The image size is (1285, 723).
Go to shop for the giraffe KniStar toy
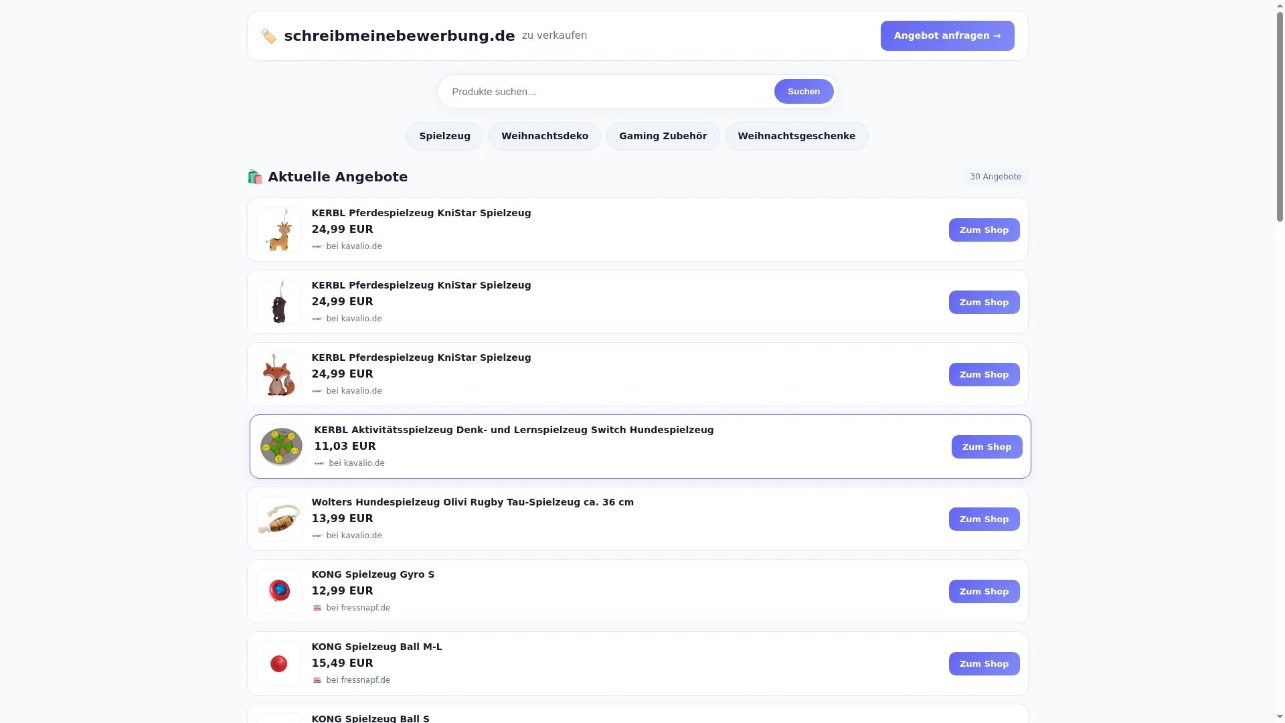click(984, 230)
